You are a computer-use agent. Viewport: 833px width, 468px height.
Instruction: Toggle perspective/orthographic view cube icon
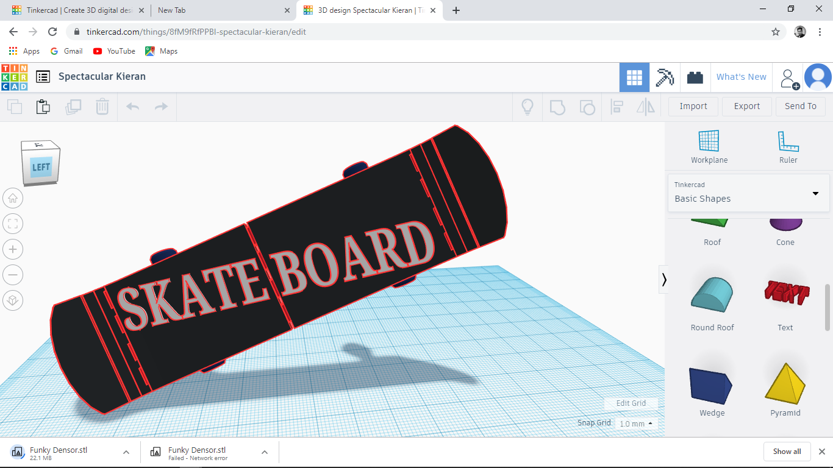(x=13, y=300)
